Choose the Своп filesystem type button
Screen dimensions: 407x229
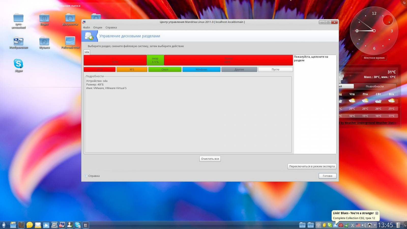pyautogui.click(x=165, y=69)
